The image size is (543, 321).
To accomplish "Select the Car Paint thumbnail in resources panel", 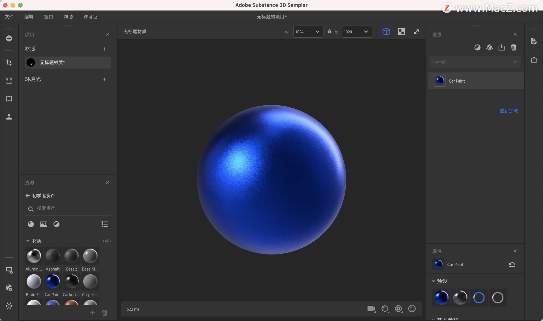I will [53, 281].
